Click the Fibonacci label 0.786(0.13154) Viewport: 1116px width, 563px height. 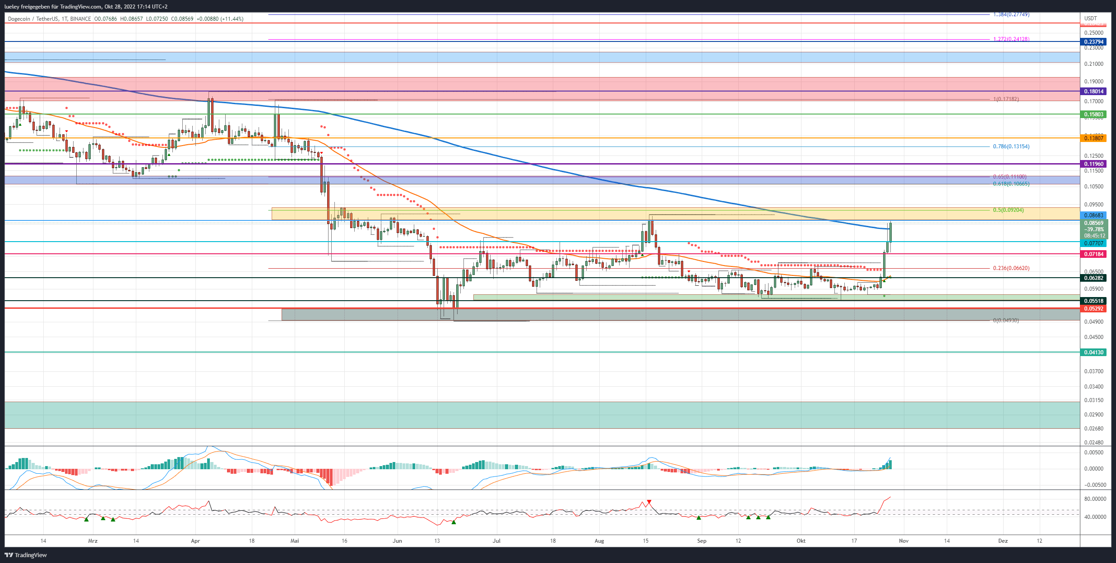1011,146
